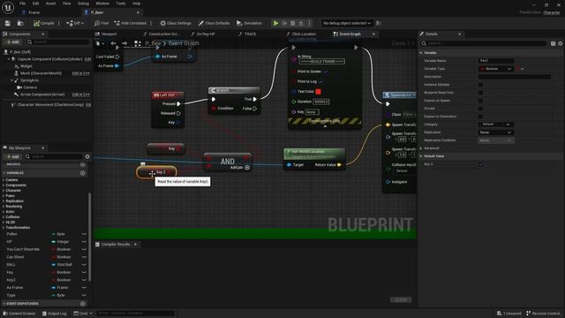Click the Description field

pyautogui.click(x=515, y=77)
